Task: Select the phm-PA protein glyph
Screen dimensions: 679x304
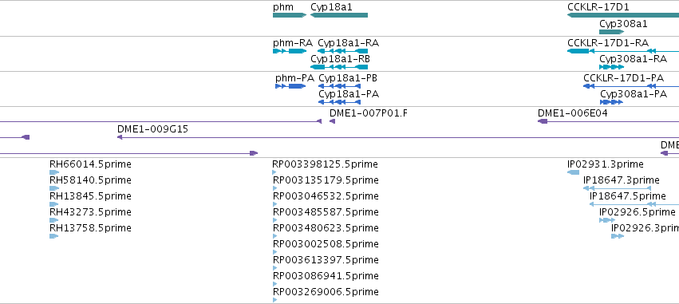Action: click(290, 86)
